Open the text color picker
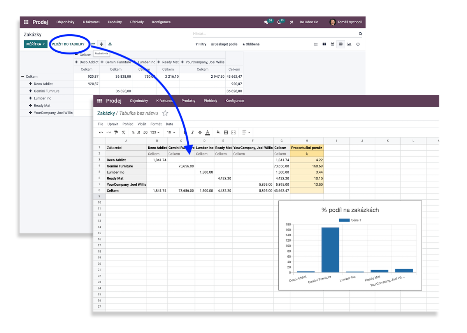 [x=208, y=133]
